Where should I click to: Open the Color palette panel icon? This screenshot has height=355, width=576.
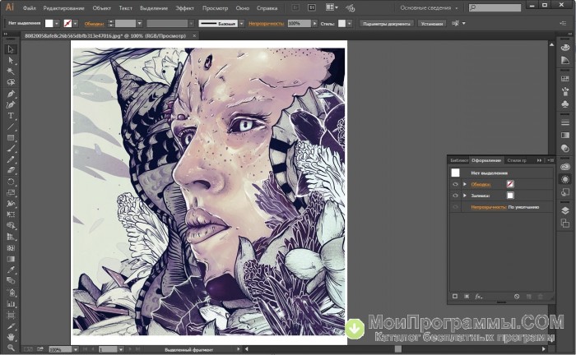pyautogui.click(x=565, y=48)
